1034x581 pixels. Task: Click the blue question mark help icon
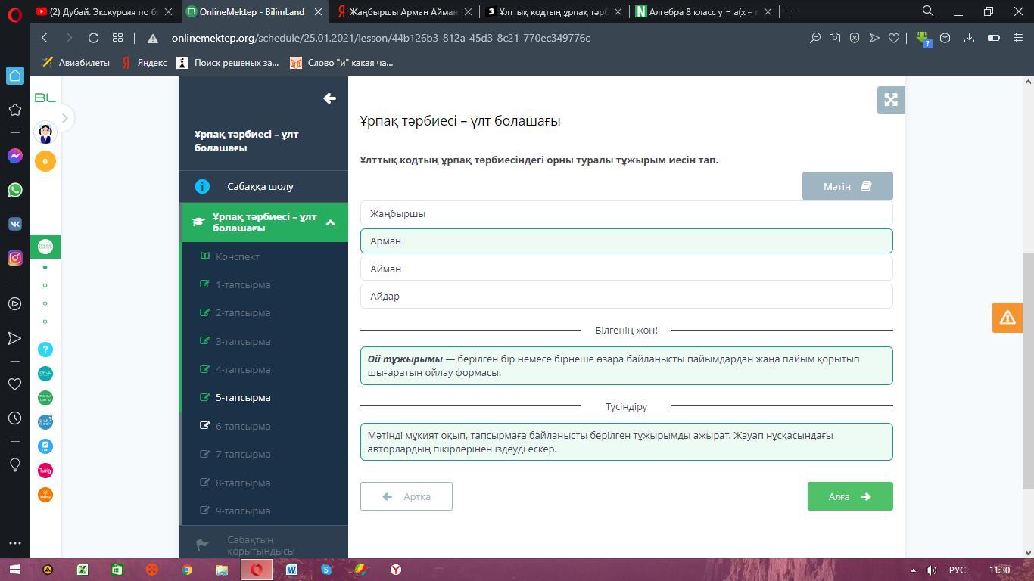[x=45, y=350]
